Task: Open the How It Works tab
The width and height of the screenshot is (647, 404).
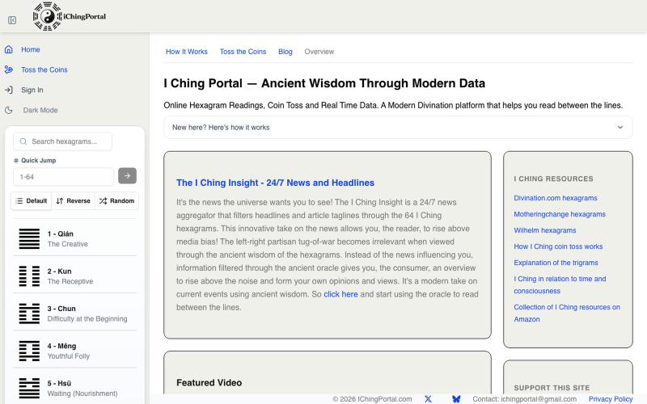Action: pyautogui.click(x=187, y=52)
